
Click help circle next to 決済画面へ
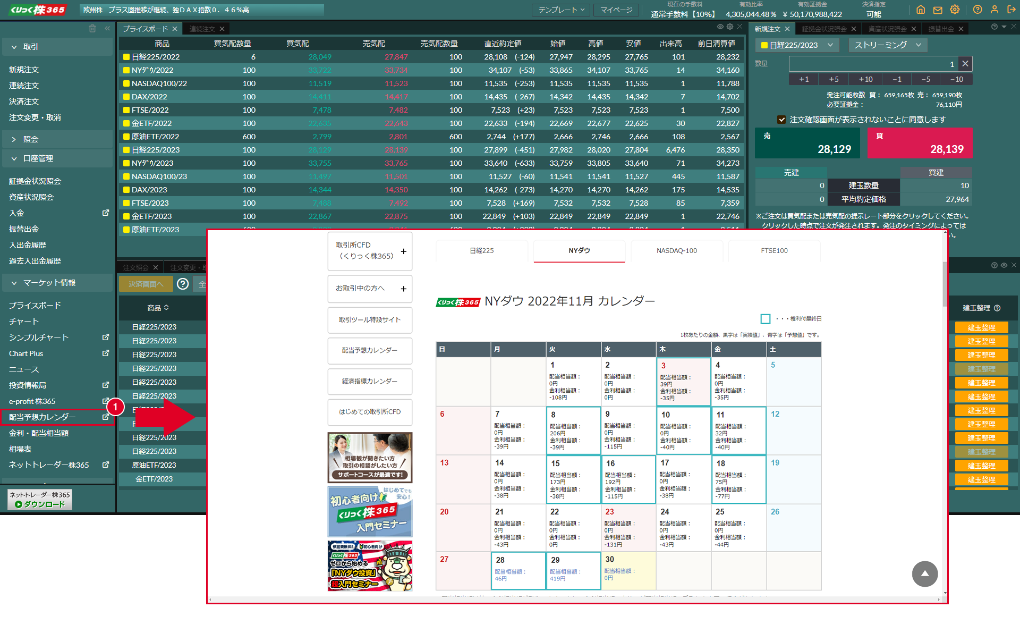click(x=183, y=284)
